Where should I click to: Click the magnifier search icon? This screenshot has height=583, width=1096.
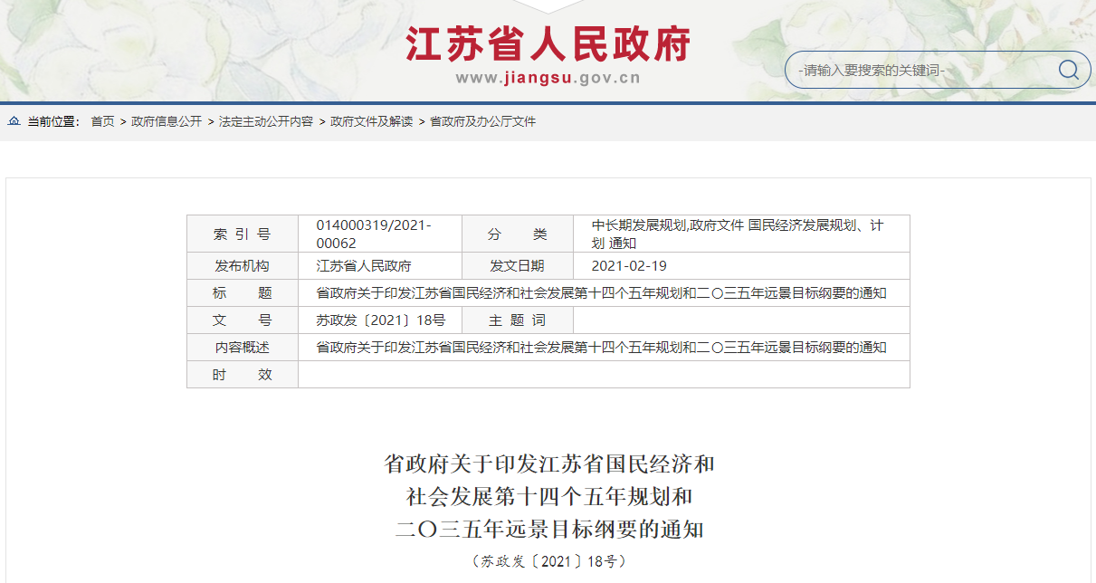(1068, 70)
